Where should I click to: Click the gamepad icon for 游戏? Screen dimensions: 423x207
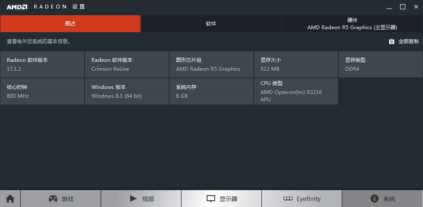(53, 199)
